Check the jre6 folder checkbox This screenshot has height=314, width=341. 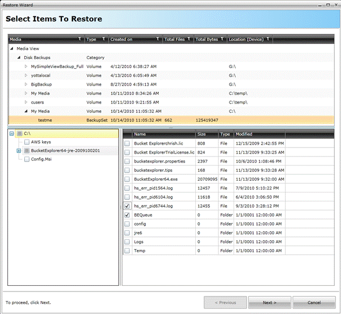coord(127,232)
